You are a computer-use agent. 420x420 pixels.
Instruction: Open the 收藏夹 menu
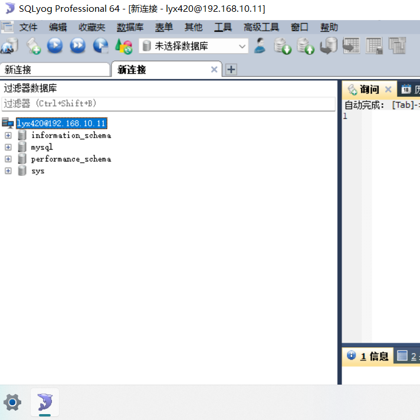pos(91,27)
